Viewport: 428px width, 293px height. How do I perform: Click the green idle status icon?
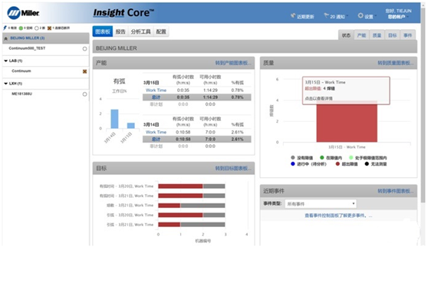click(x=21, y=28)
